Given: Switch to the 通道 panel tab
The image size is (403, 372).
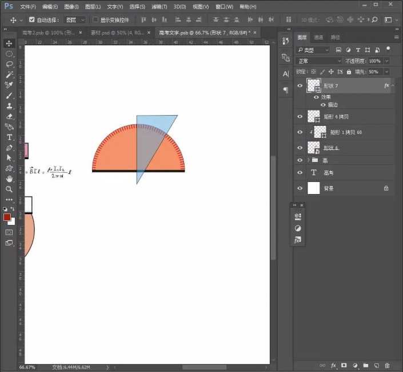Looking at the screenshot, I should click(318, 37).
